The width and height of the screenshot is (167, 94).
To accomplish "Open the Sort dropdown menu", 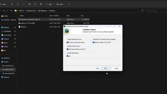I will click(x=50, y=4).
